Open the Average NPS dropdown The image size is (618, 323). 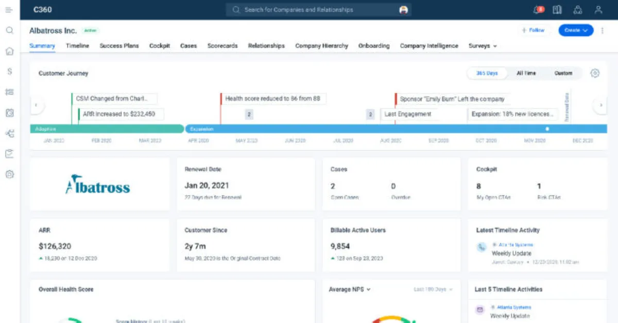pos(349,290)
